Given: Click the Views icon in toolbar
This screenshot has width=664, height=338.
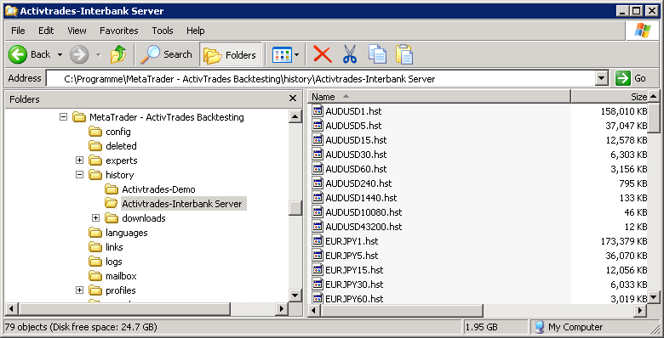Looking at the screenshot, I should click(282, 55).
